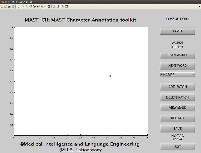Click the RELOAD button
The height and width of the screenshot is (153, 201).
177,118
